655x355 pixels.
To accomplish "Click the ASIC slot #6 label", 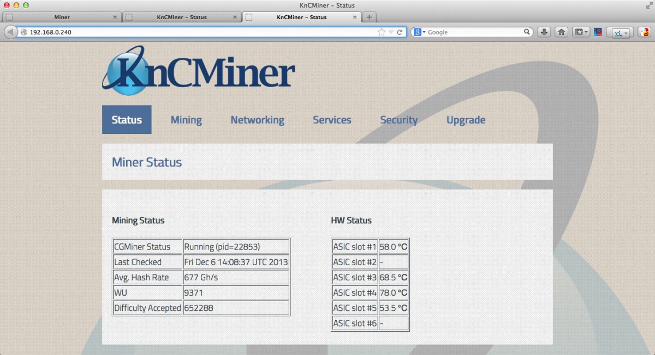I will [355, 323].
